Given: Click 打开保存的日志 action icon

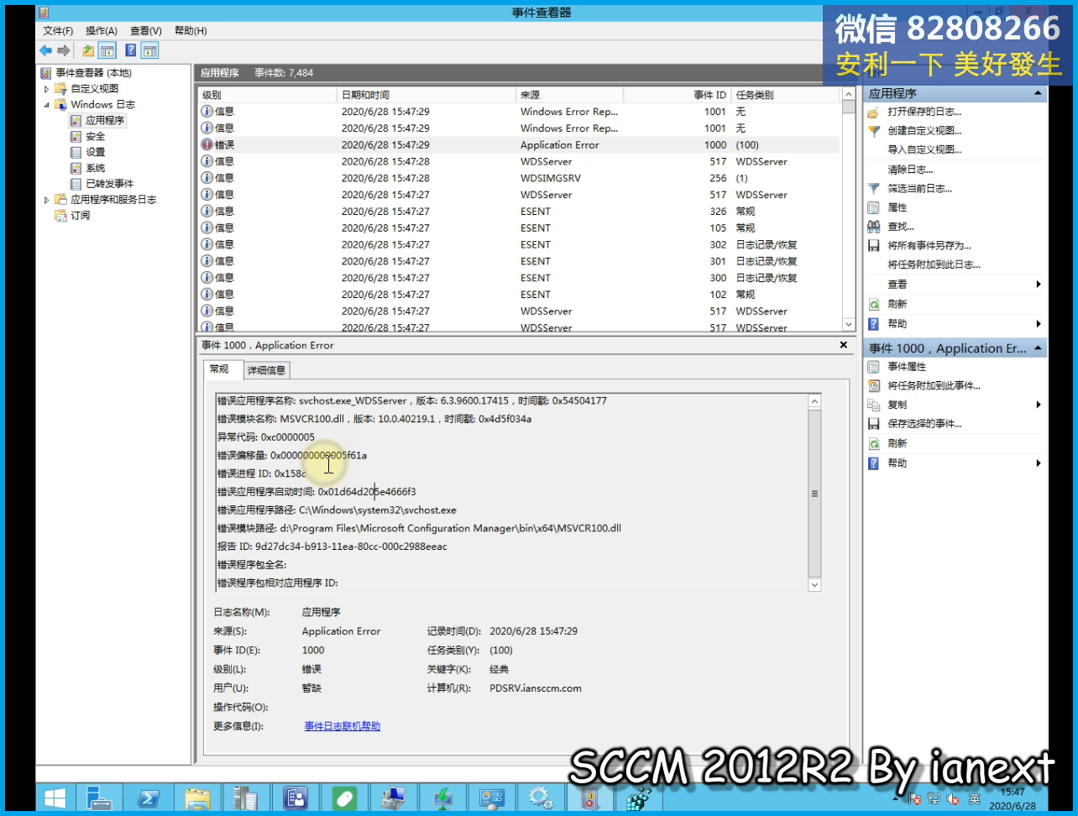Looking at the screenshot, I should click(x=874, y=112).
